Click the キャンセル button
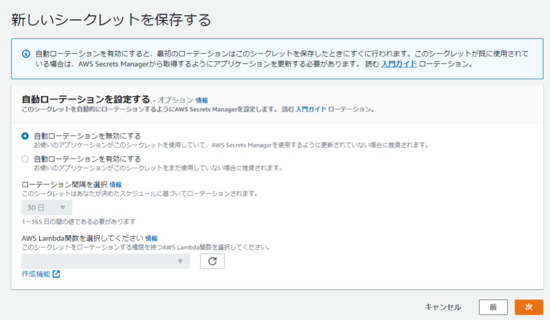550x320 pixels. click(443, 307)
